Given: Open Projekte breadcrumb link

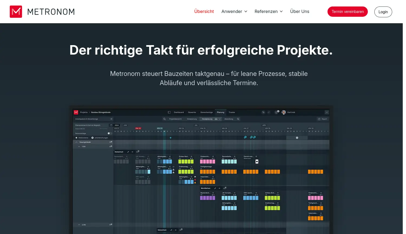Looking at the screenshot, I should 84,112.
